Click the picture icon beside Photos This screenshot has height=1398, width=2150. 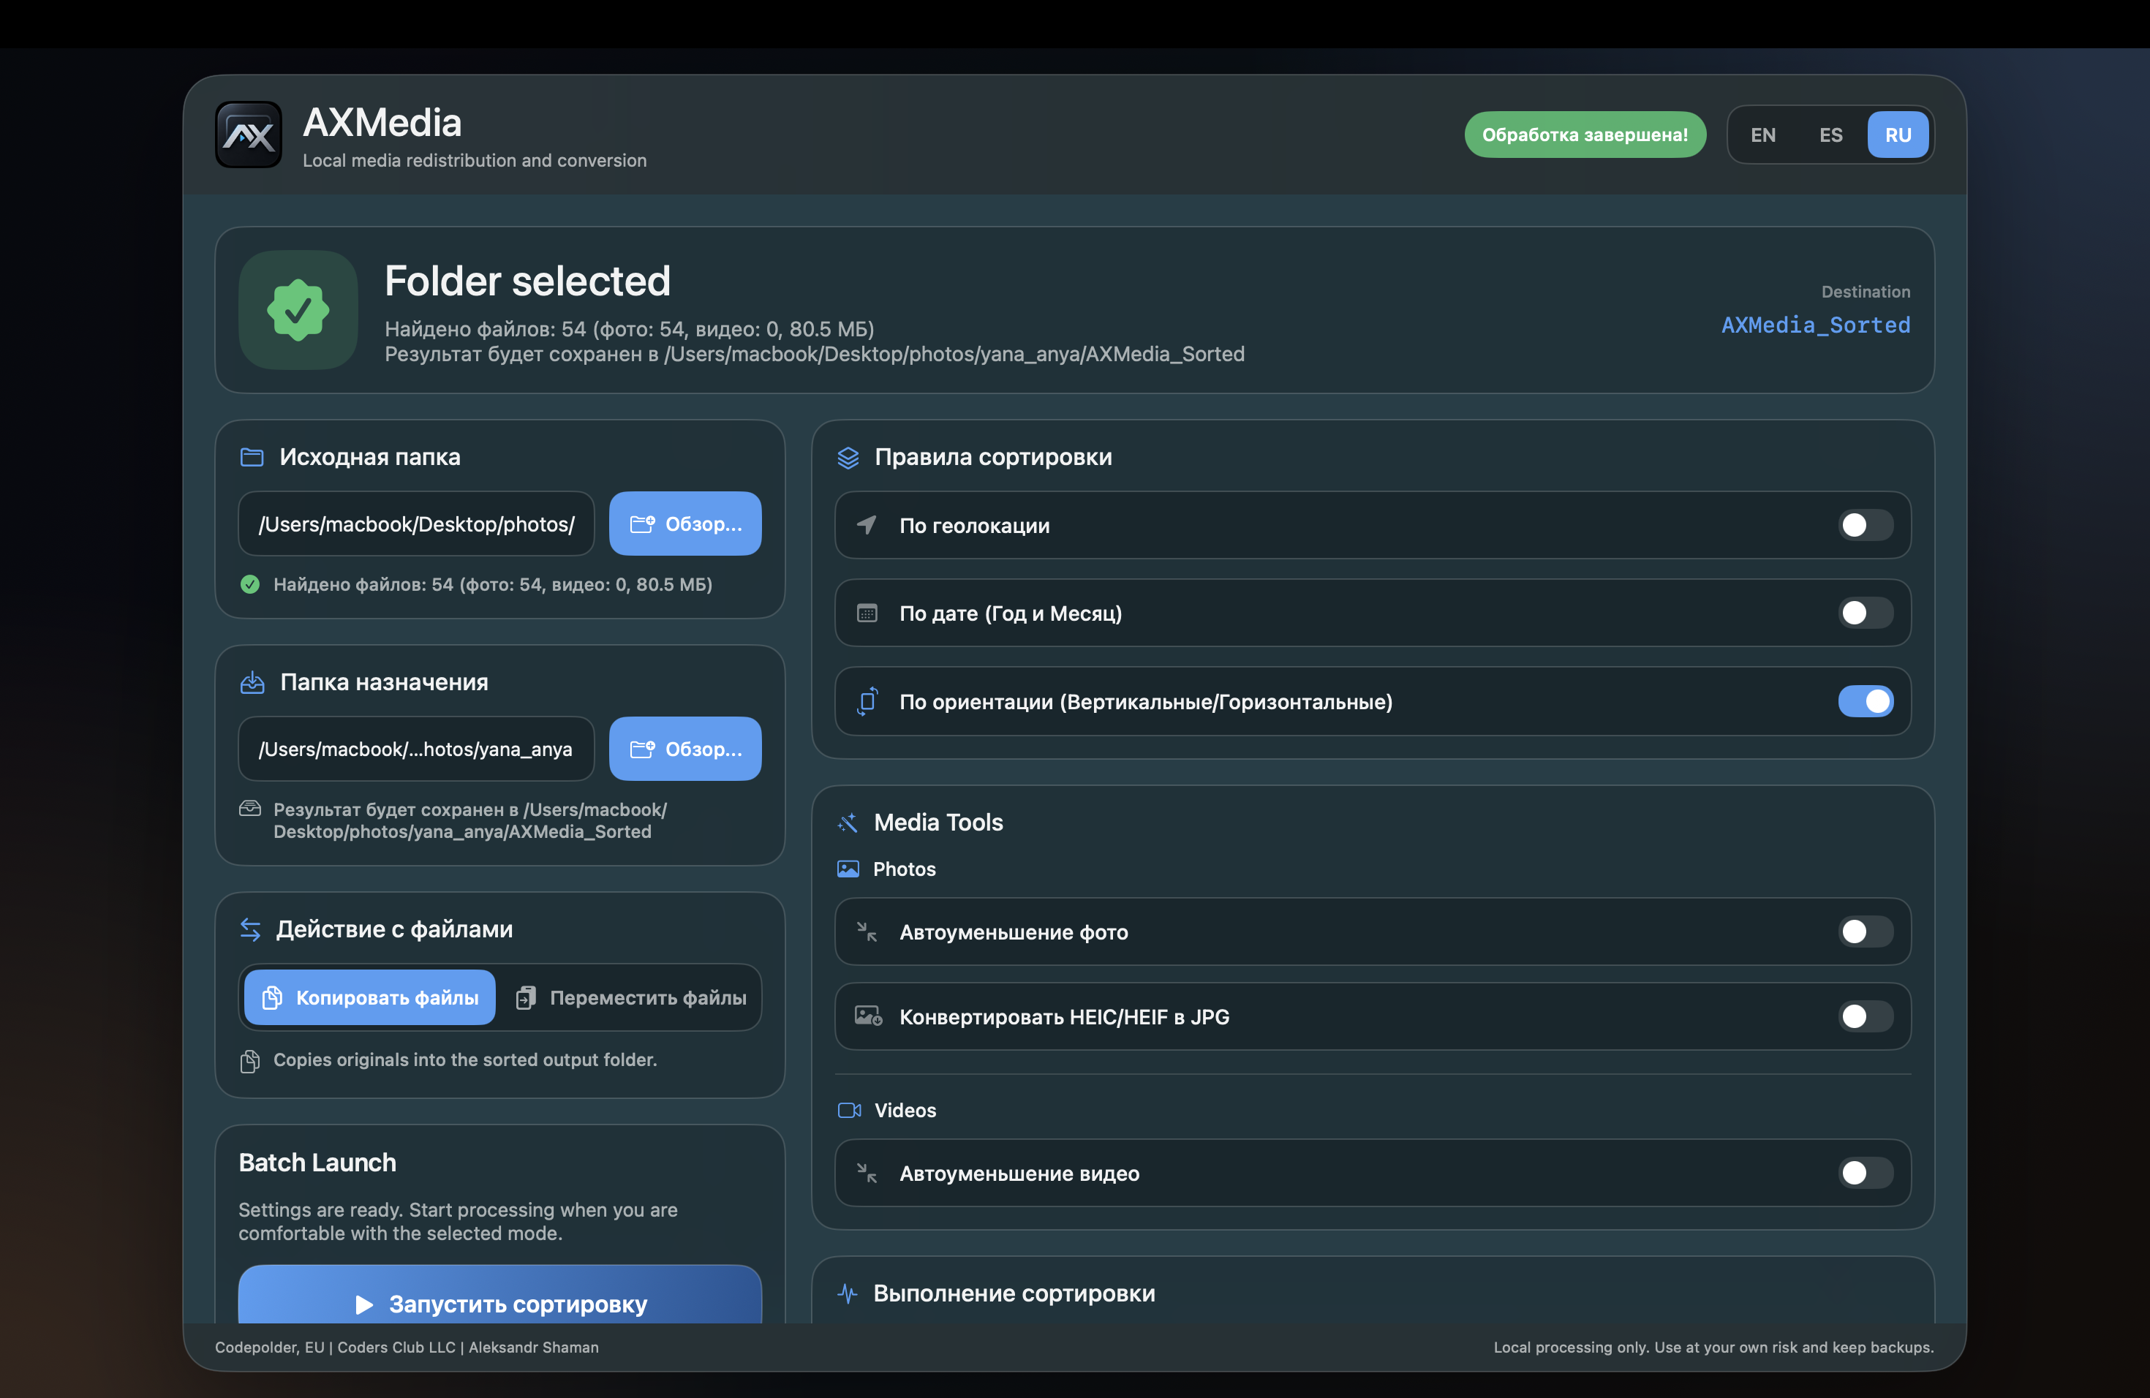pyautogui.click(x=848, y=869)
